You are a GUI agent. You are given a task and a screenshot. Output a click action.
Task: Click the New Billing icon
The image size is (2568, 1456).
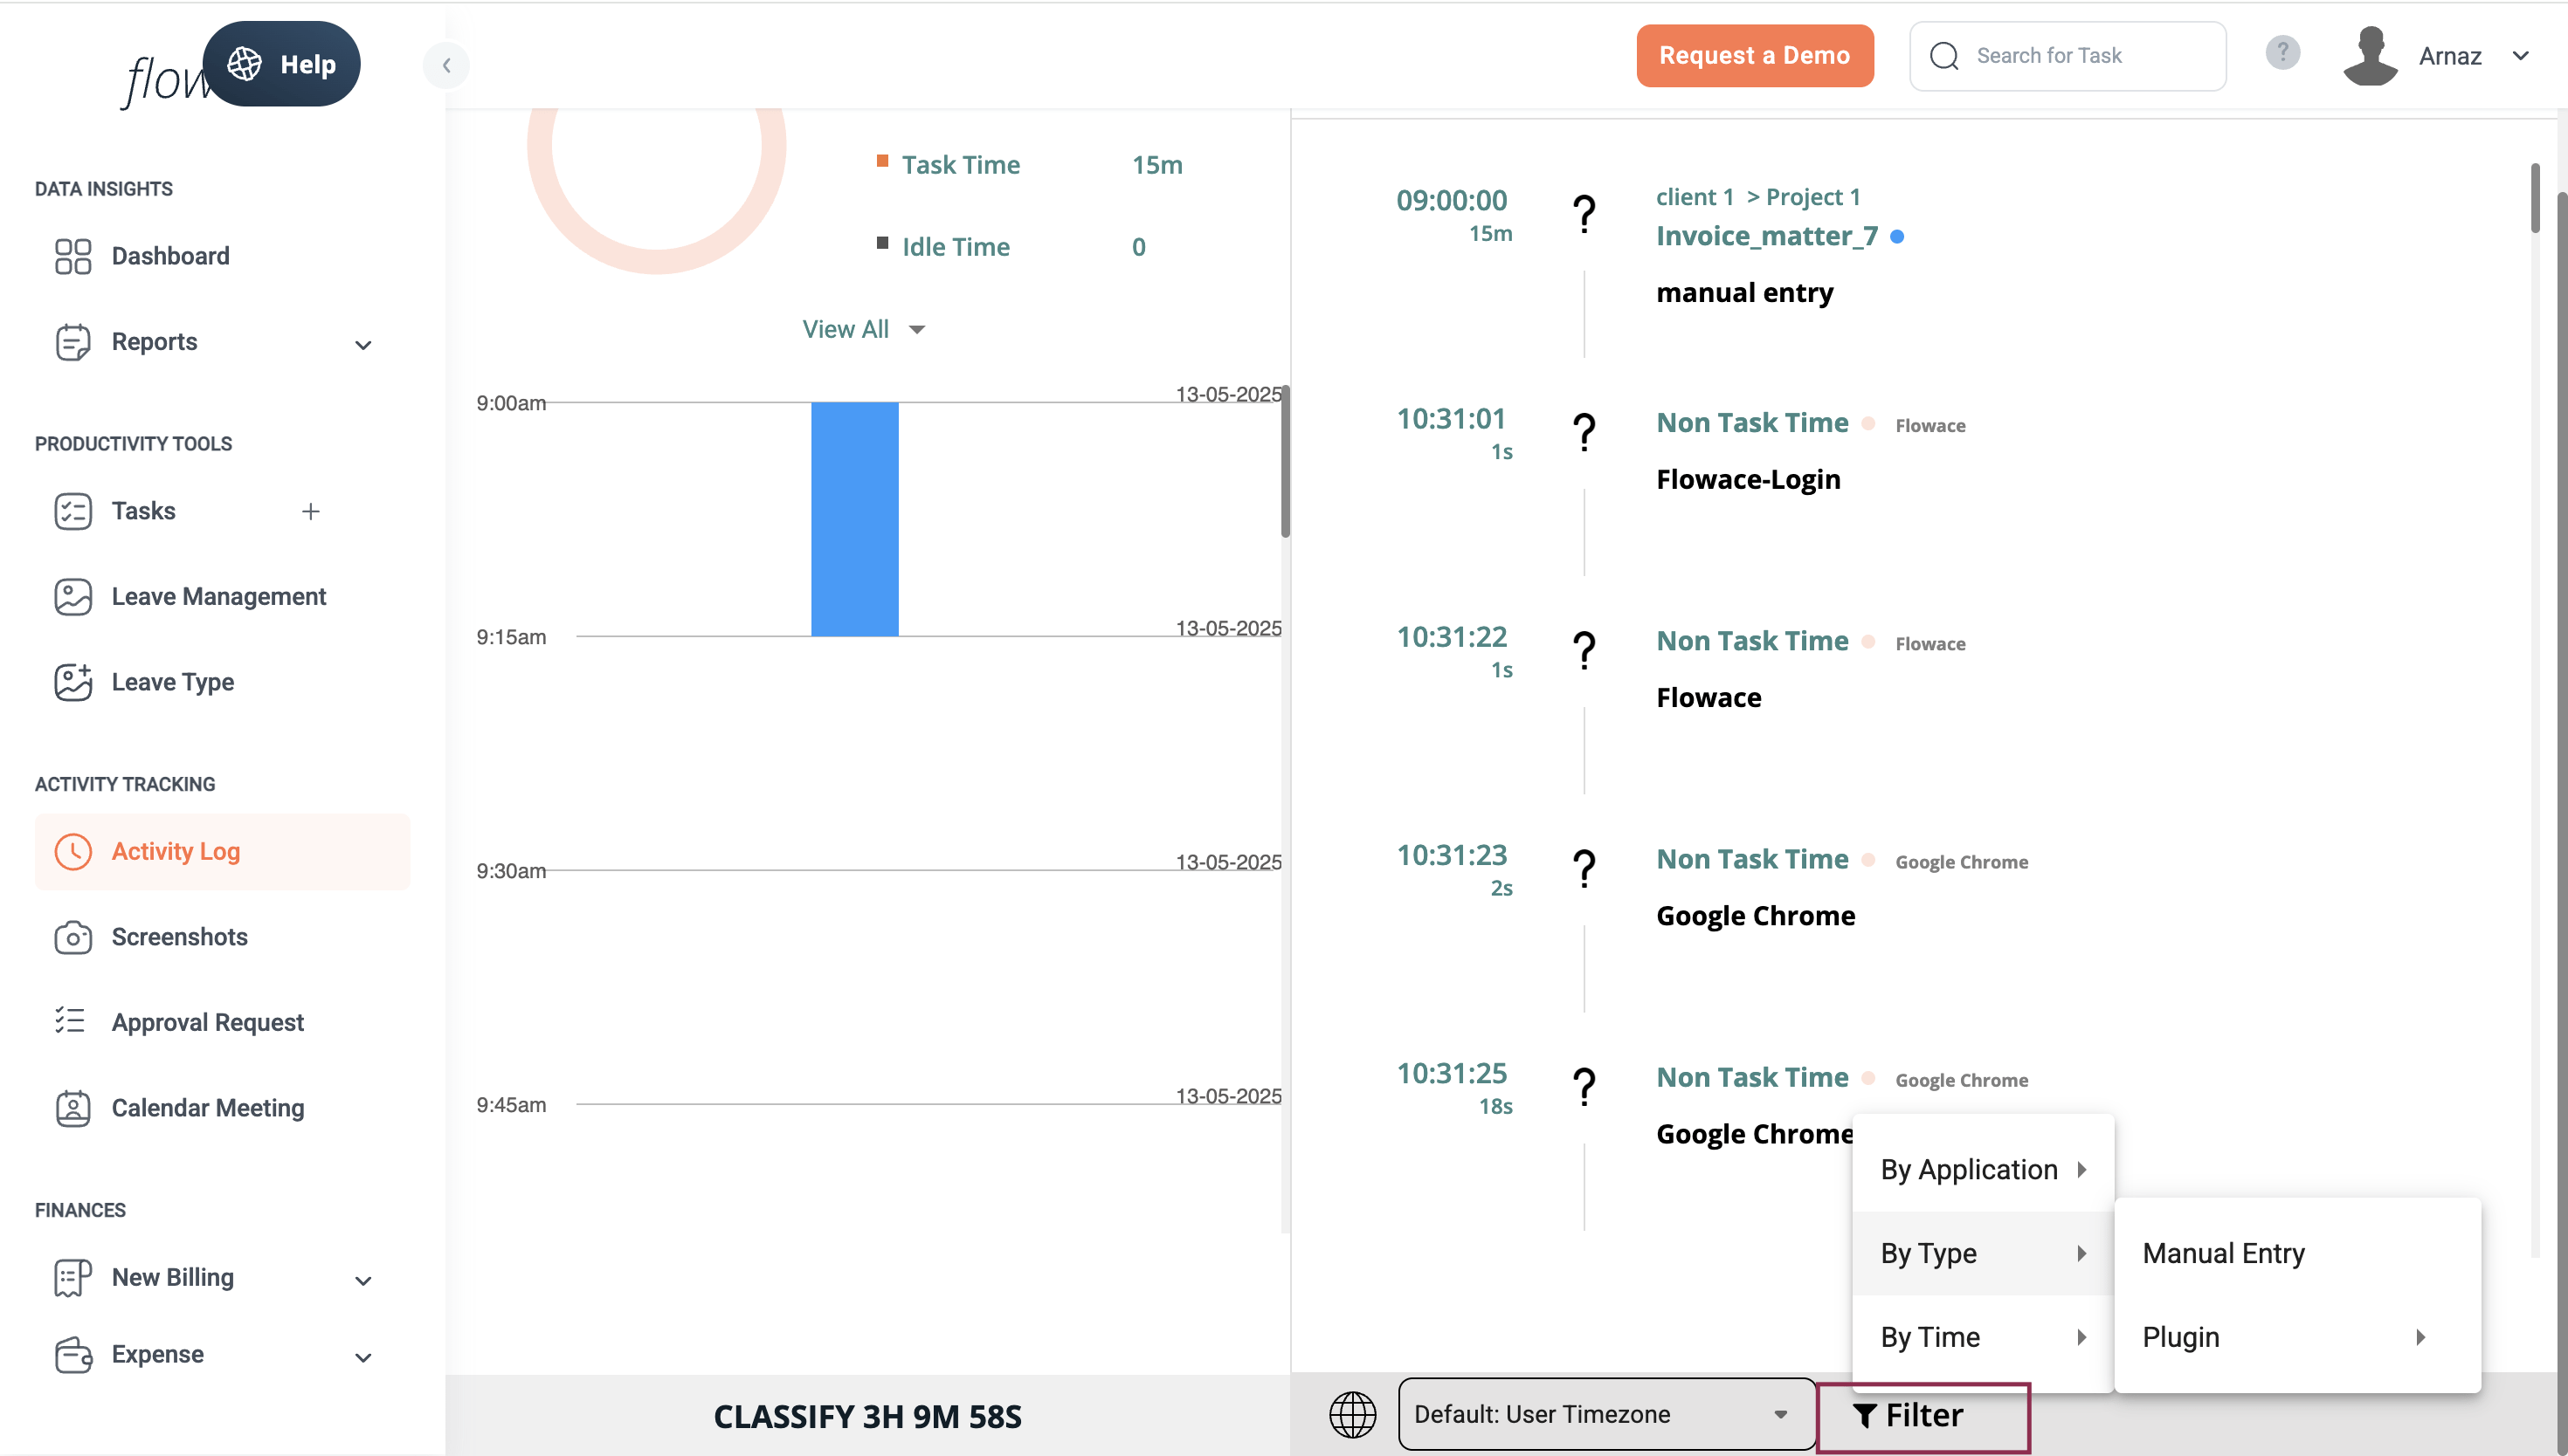[x=73, y=1278]
